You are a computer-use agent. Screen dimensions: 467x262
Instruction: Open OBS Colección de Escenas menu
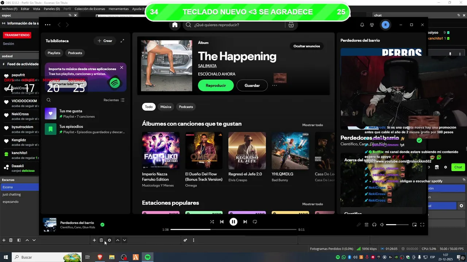pyautogui.click(x=90, y=9)
